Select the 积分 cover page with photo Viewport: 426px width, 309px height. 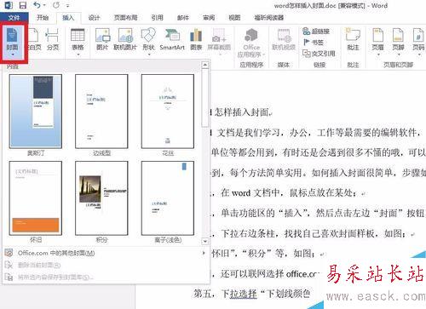(x=101, y=198)
